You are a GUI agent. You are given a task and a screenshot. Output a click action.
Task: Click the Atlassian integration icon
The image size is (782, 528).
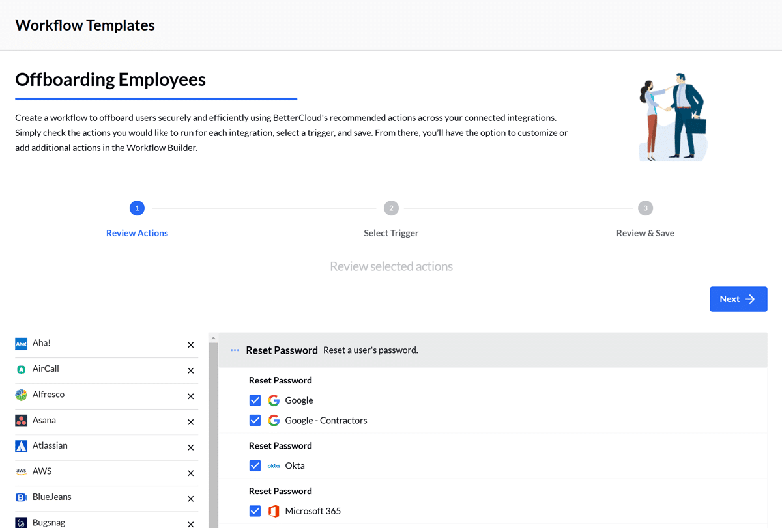21,446
